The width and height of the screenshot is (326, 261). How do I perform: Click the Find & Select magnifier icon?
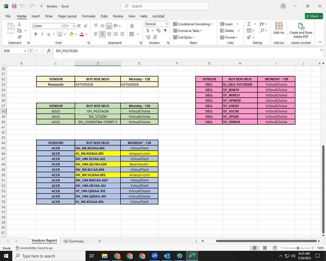(x=262, y=31)
